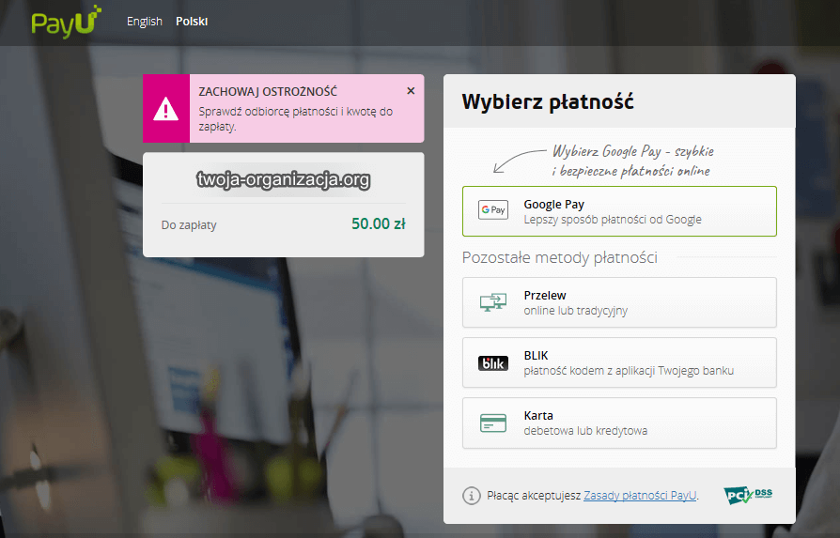
Task: Click the credit card icon
Action: click(493, 423)
